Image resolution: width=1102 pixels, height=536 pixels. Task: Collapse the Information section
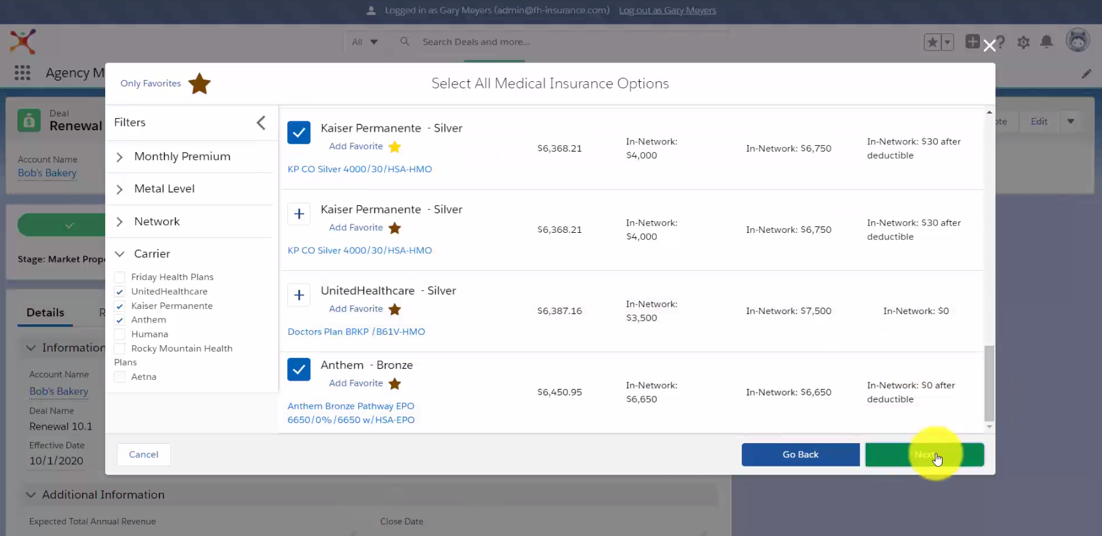click(30, 348)
